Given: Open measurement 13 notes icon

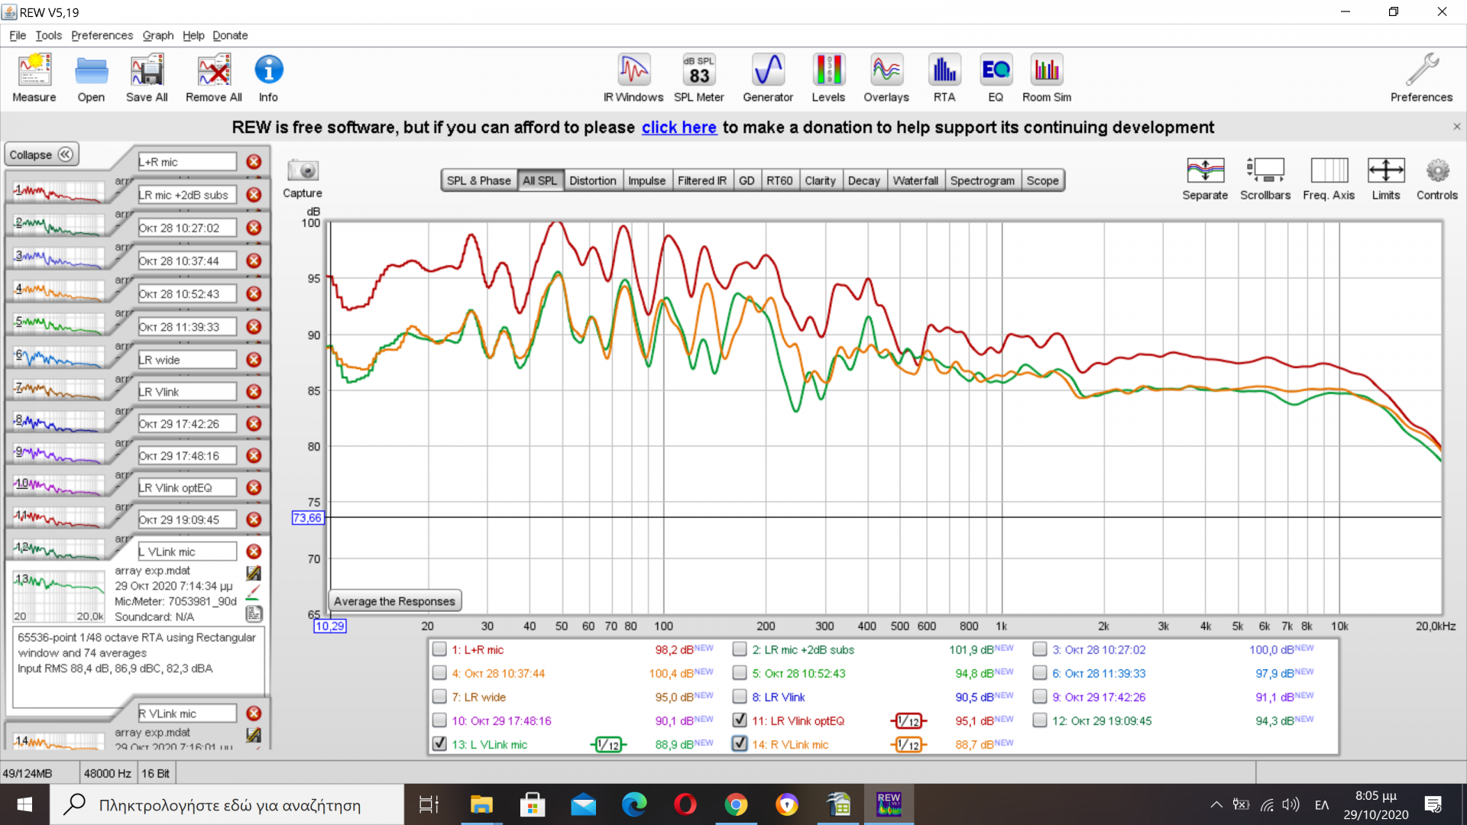Looking at the screenshot, I should click(x=254, y=613).
